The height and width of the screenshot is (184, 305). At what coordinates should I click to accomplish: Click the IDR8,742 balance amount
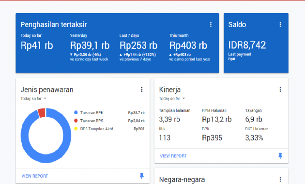click(247, 45)
